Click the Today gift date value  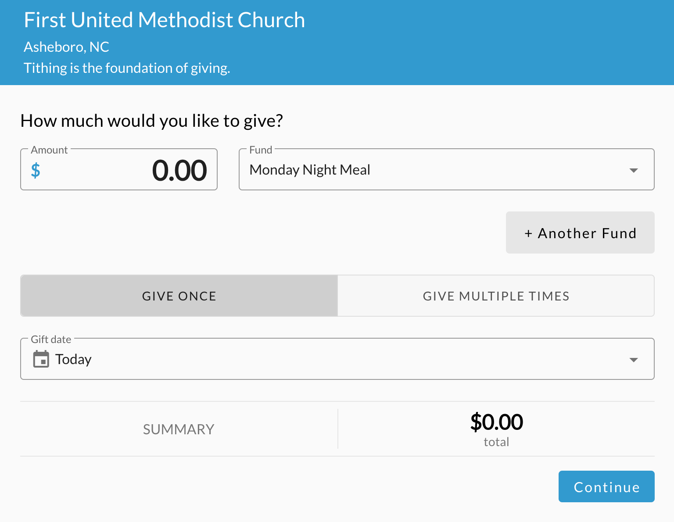pyautogui.click(x=73, y=359)
